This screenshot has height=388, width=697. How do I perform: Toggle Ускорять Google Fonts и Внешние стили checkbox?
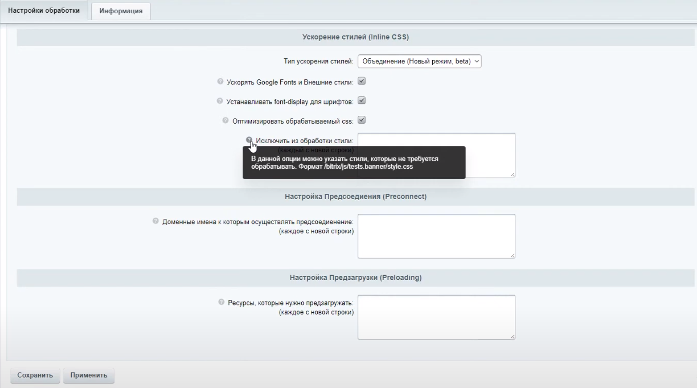point(362,81)
